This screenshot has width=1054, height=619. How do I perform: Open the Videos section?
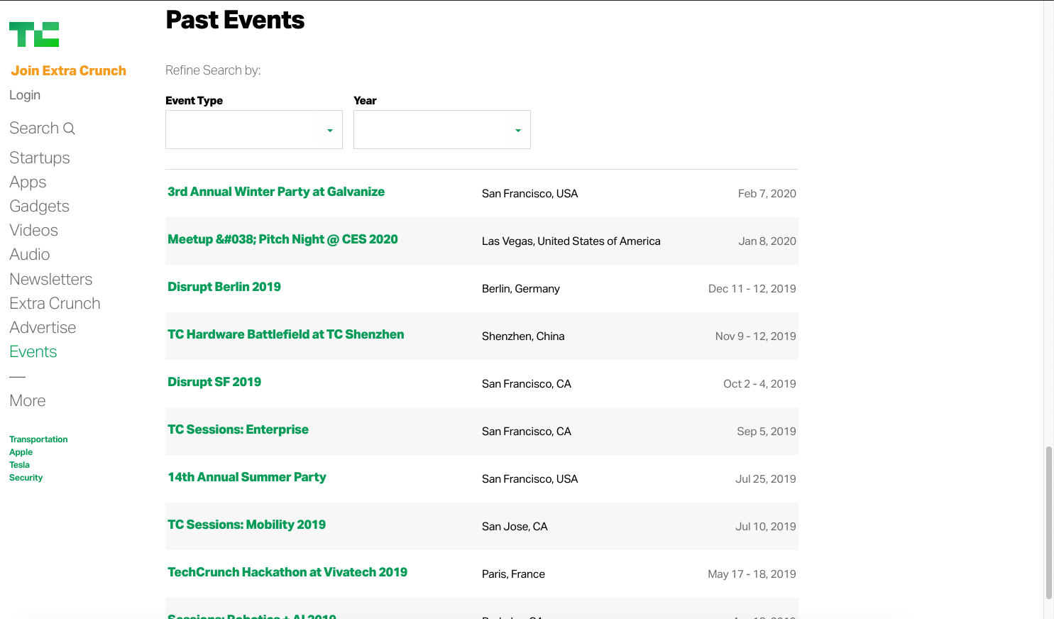click(33, 231)
